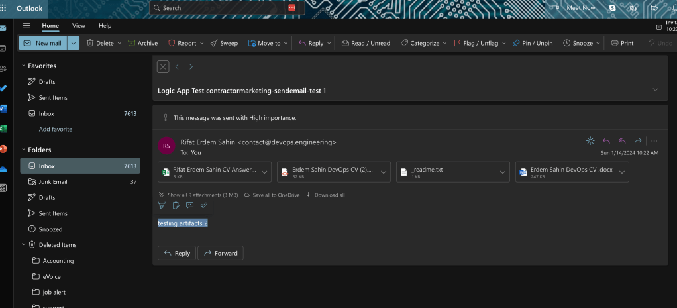Expand the Delete options arrow

[x=119, y=43]
